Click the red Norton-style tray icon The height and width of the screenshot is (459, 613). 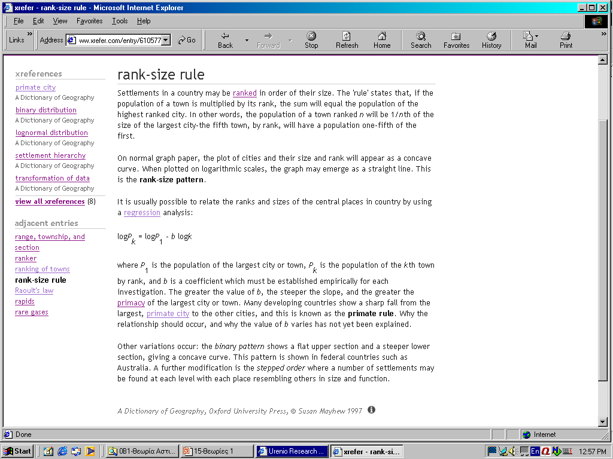click(x=546, y=451)
